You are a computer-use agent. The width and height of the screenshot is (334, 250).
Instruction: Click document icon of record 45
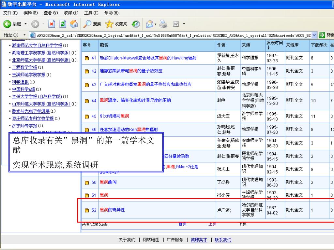point(87,116)
